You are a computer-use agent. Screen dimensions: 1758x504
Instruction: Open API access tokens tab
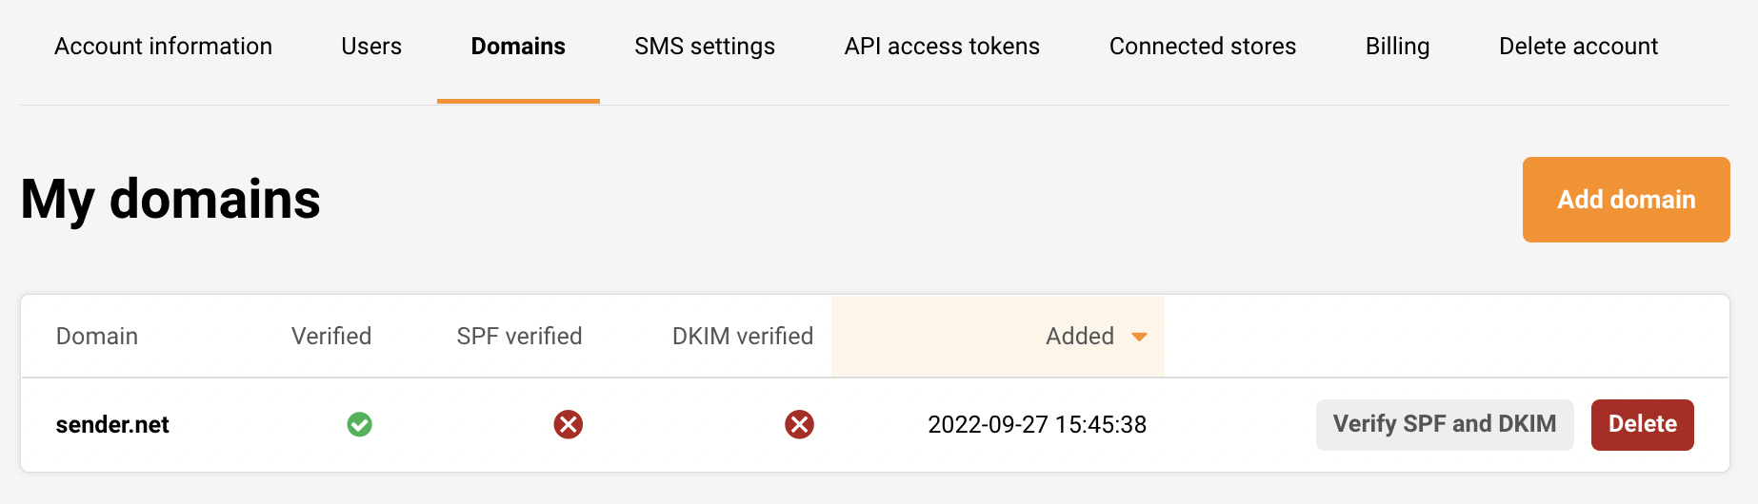(x=942, y=46)
